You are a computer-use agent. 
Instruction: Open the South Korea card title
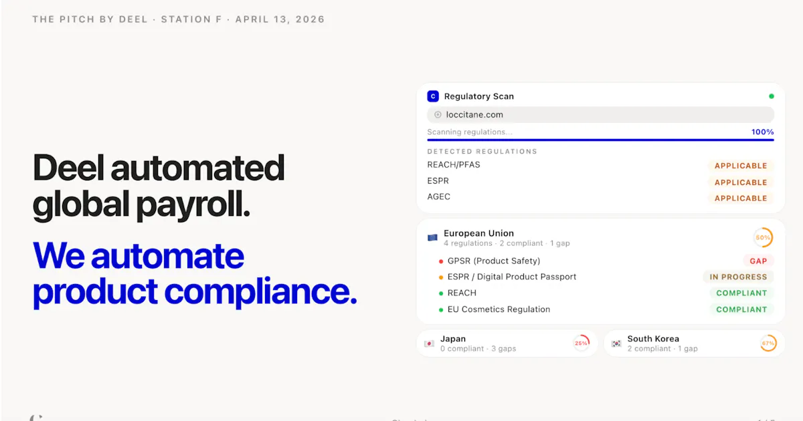pos(653,339)
